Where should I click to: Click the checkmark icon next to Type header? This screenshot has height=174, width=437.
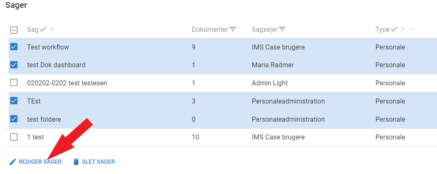coord(394,29)
